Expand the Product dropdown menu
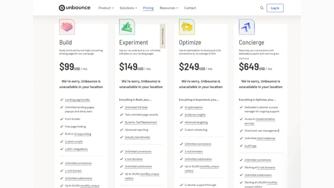The width and height of the screenshot is (334, 188). [106, 8]
